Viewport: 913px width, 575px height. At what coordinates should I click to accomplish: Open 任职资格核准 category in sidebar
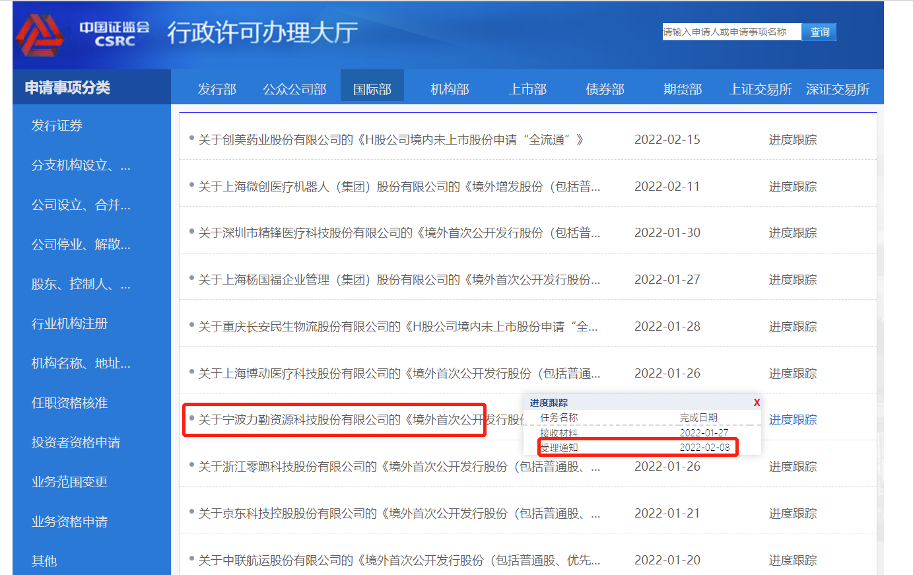69,403
